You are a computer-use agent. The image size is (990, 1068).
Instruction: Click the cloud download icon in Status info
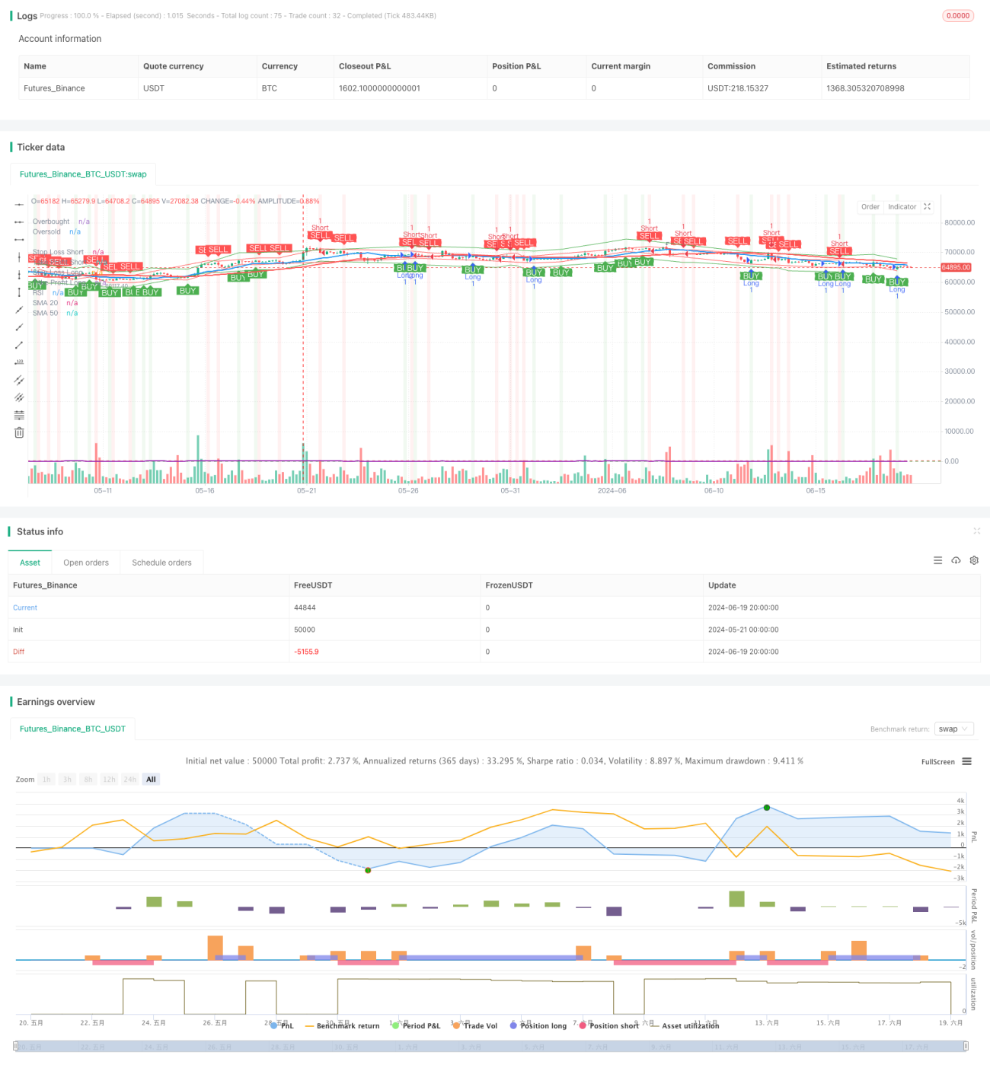click(956, 560)
